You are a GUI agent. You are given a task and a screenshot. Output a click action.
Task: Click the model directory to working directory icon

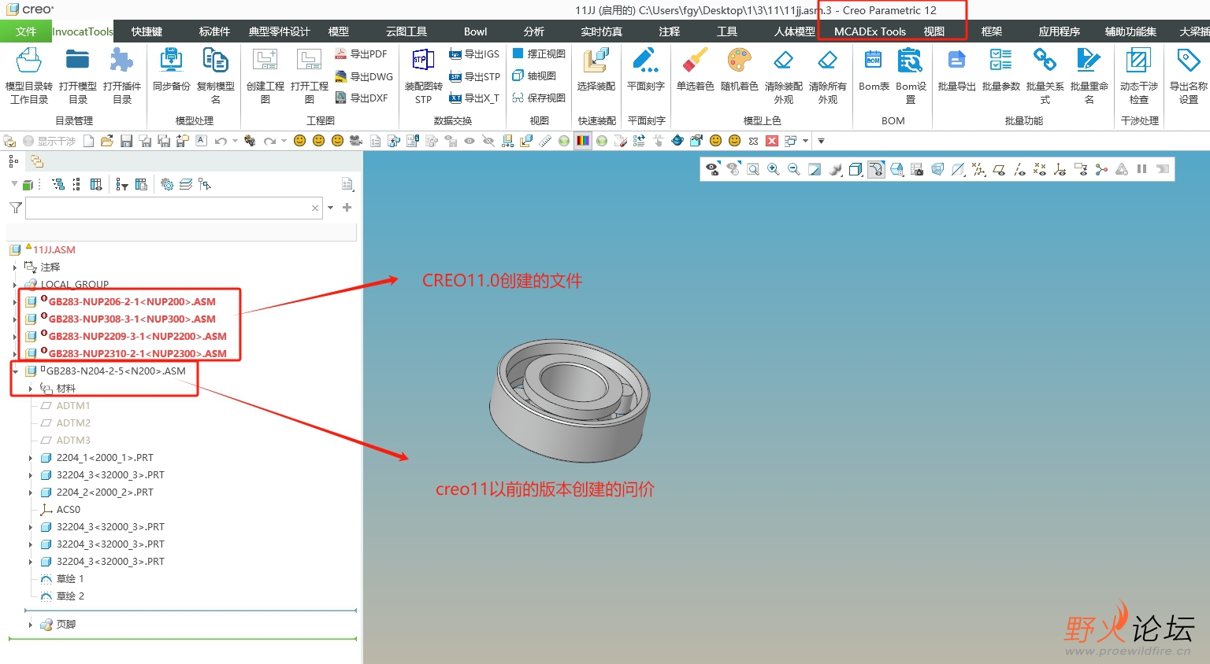(29, 61)
